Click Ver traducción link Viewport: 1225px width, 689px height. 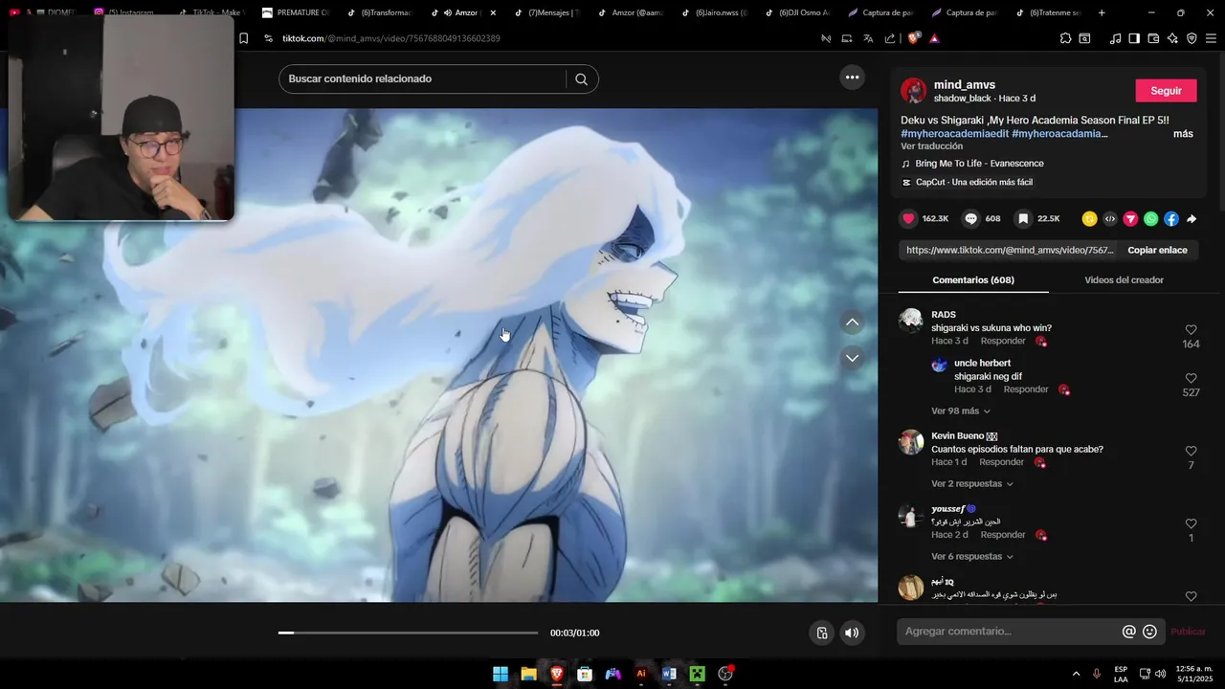click(x=931, y=146)
